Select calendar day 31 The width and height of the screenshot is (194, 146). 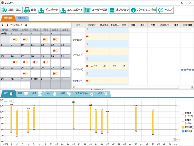(x=25, y=83)
